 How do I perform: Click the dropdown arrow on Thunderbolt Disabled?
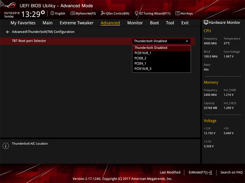pyautogui.click(x=187, y=41)
